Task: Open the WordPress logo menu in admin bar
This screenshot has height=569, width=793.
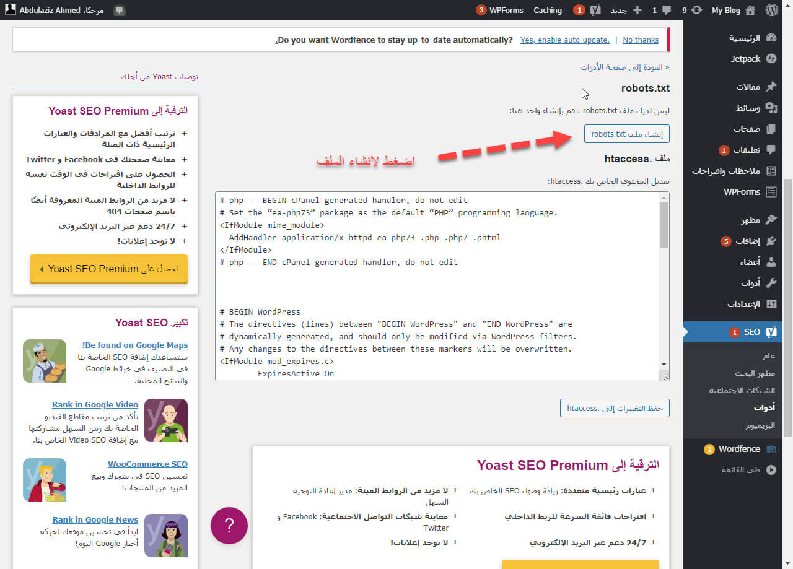Action: [x=771, y=10]
